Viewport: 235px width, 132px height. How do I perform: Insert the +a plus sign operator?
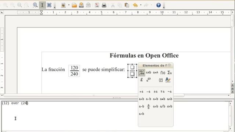[x=141, y=92]
